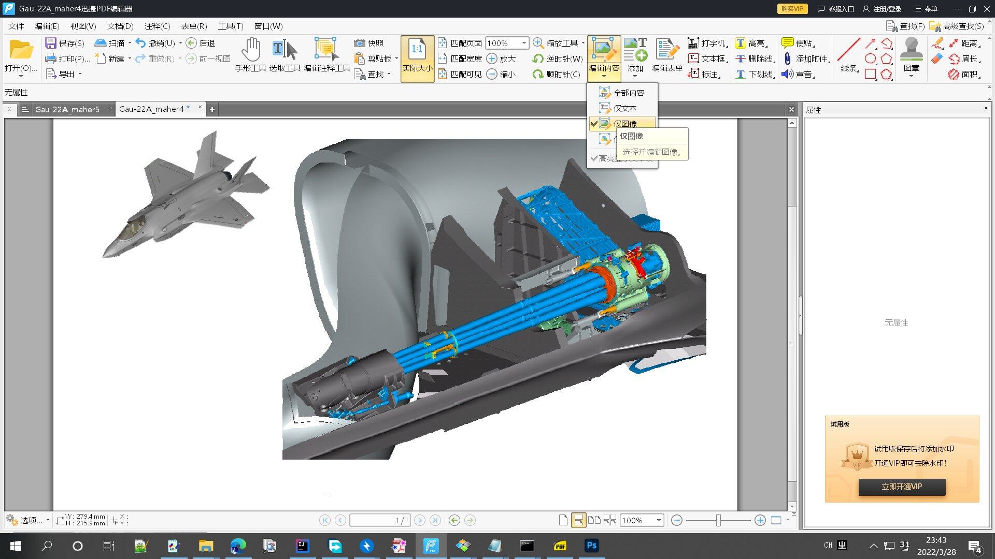Click the zoom in plus beside slider
The image size is (995, 559).
click(760, 520)
